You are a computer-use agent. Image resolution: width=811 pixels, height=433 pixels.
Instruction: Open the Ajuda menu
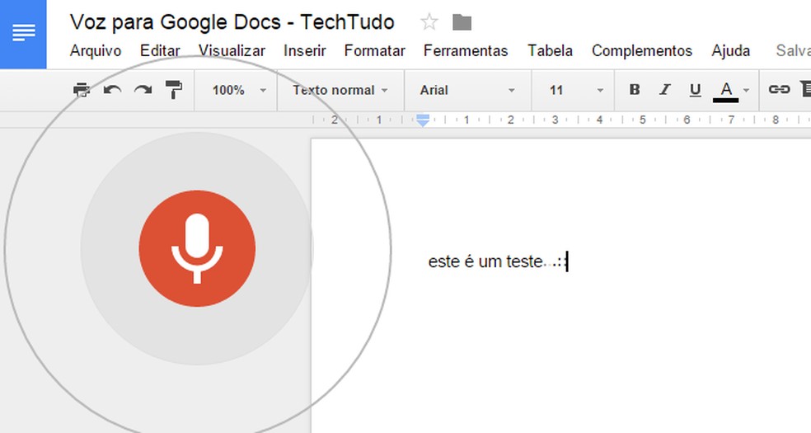click(x=730, y=50)
